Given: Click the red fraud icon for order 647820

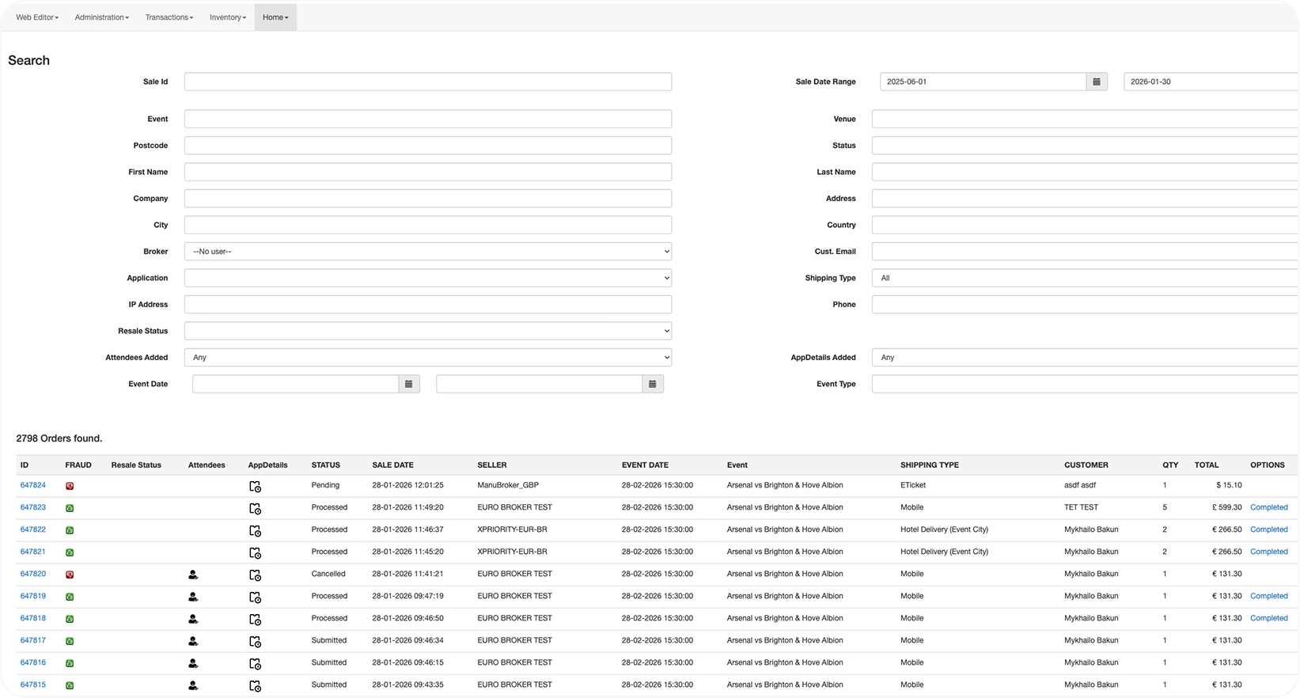Looking at the screenshot, I should (x=70, y=575).
